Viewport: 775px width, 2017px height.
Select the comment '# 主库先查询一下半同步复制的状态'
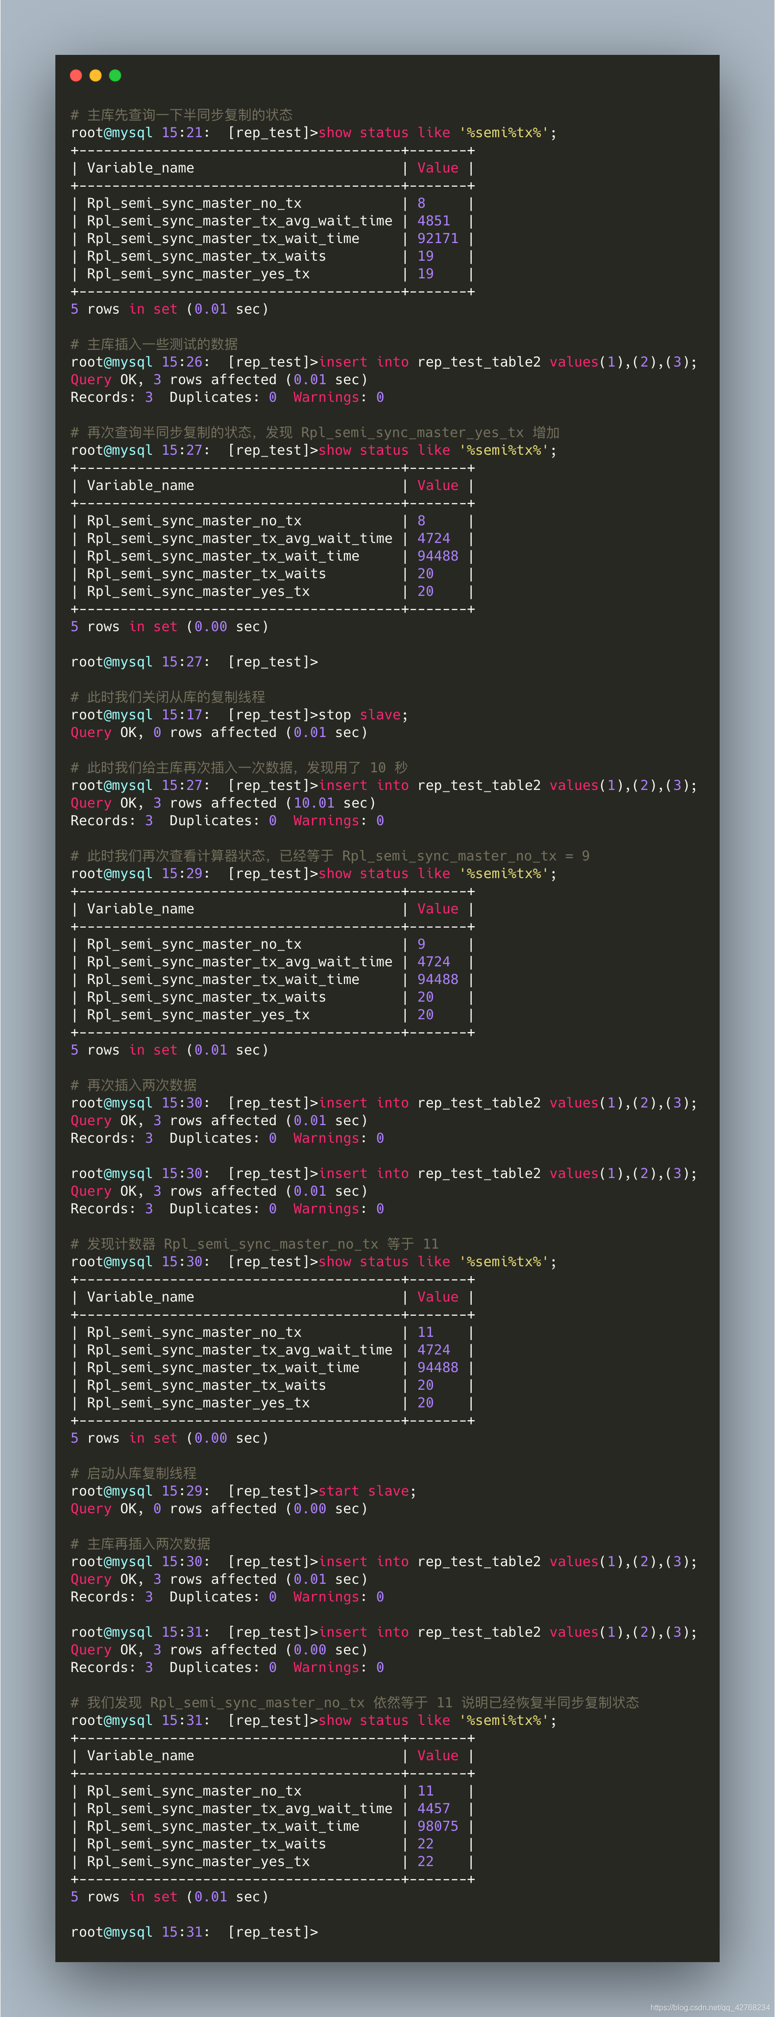pyautogui.click(x=182, y=115)
